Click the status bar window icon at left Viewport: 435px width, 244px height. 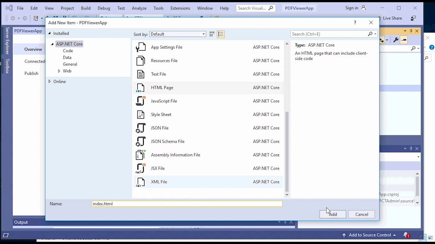pos(6,235)
